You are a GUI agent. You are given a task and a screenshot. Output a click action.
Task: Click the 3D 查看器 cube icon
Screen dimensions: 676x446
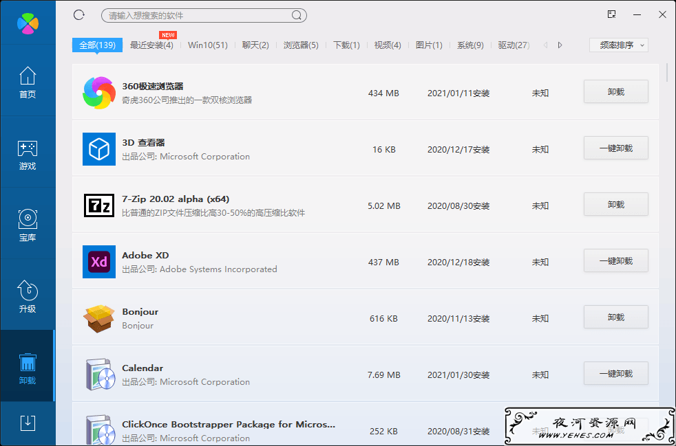99,149
